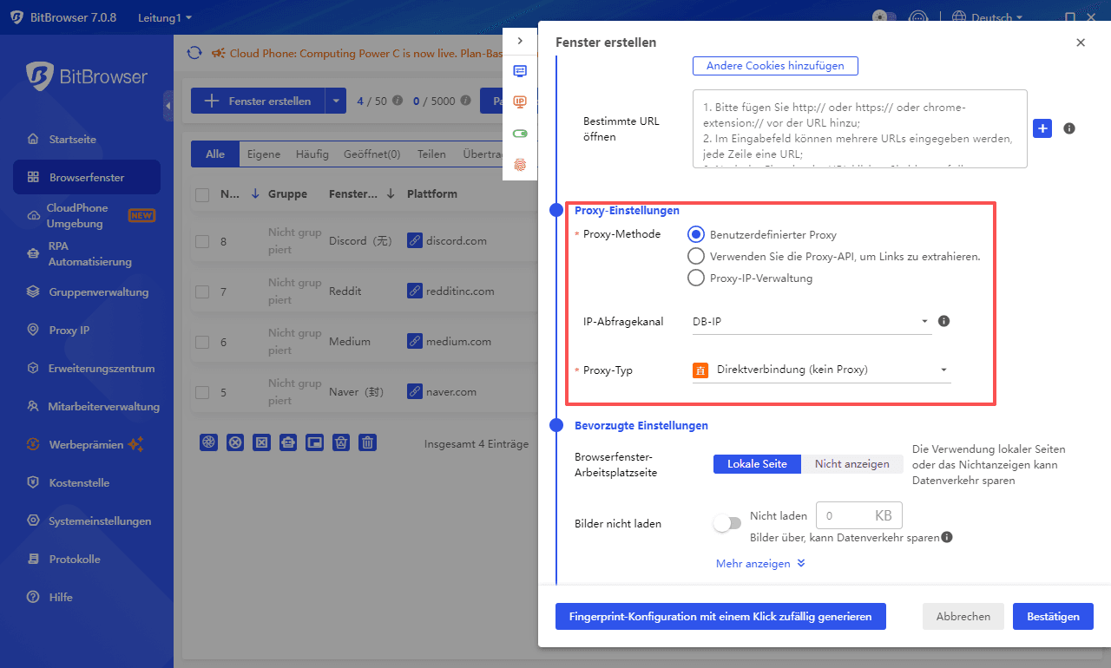
Task: Select the Benutzerdefinierter Proxy radio button
Action: 695,233
